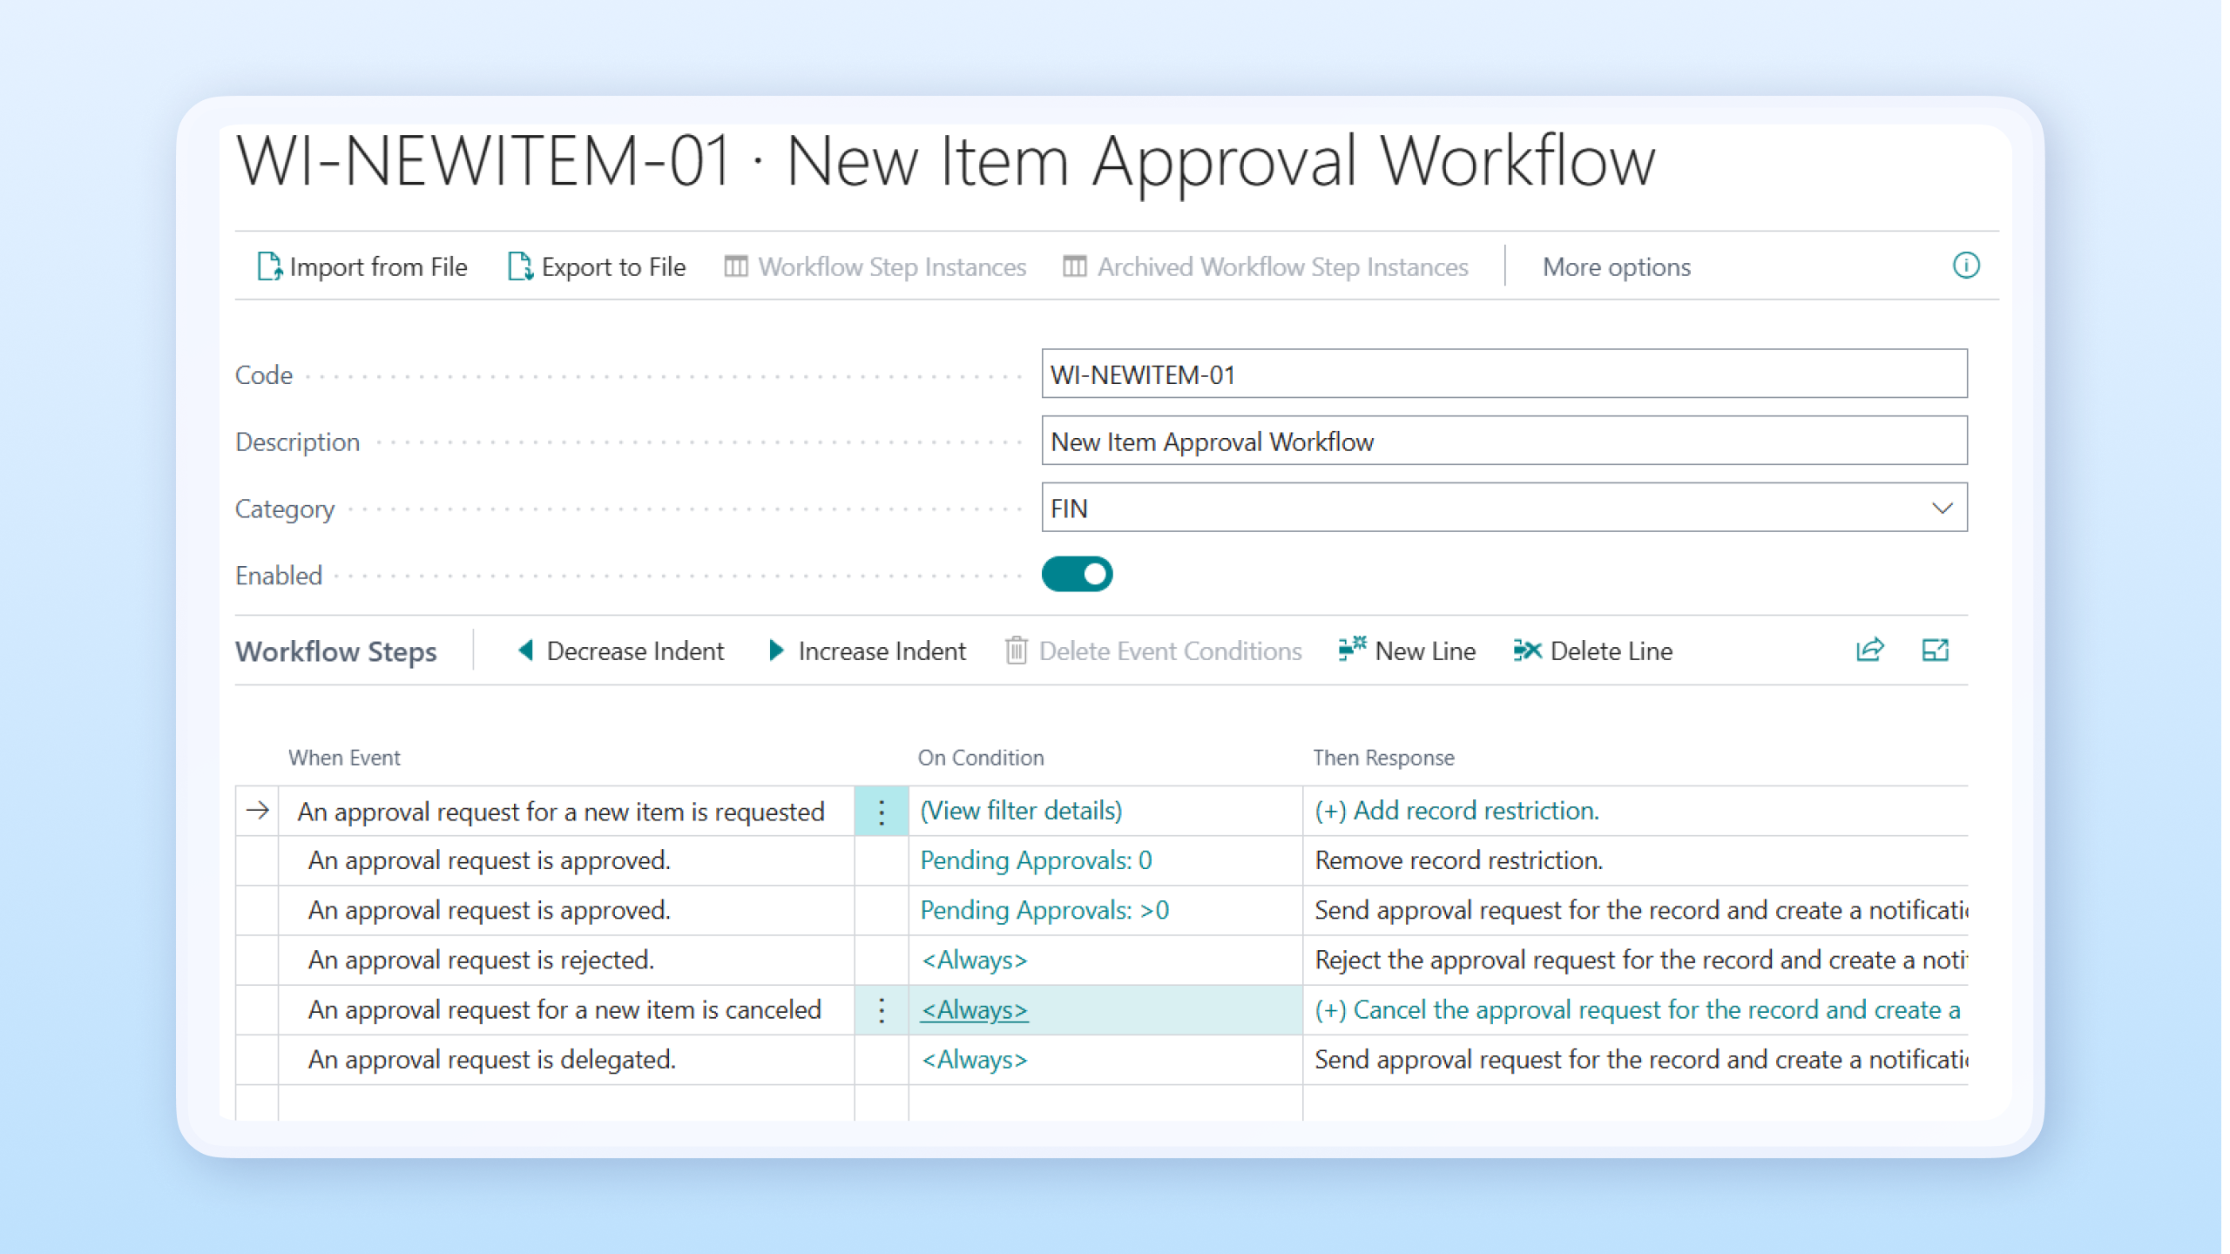Open Workflow Step Instances
This screenshot has height=1254, width=2230.
coord(875,266)
